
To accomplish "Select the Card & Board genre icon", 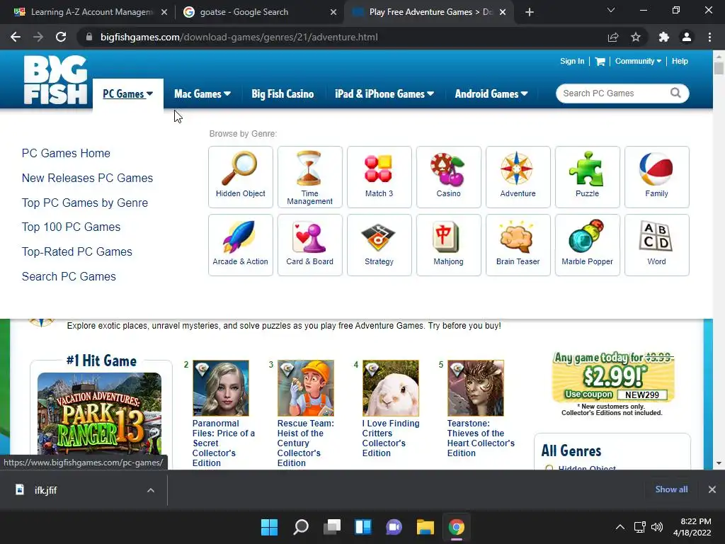I will pos(310,244).
